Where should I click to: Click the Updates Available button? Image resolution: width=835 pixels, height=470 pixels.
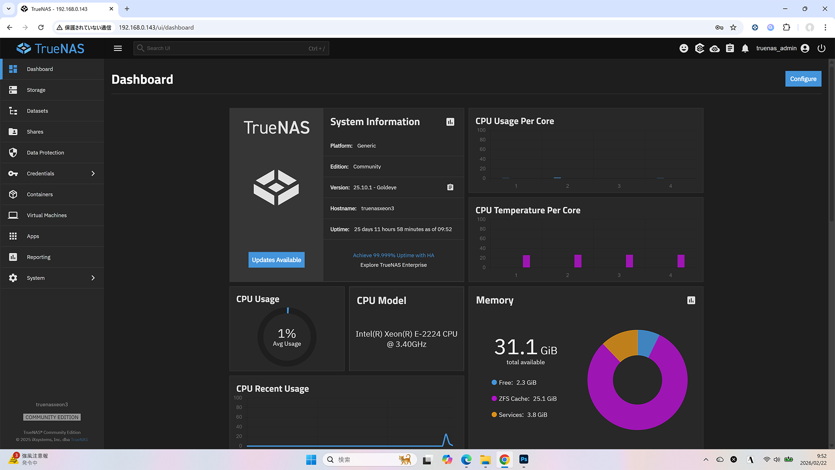(276, 260)
